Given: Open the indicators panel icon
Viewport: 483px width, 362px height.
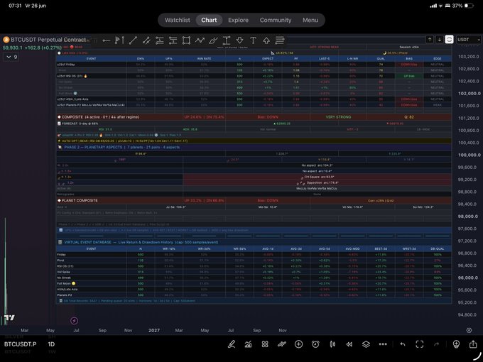Looking at the screenshot, I should click(x=249, y=344).
